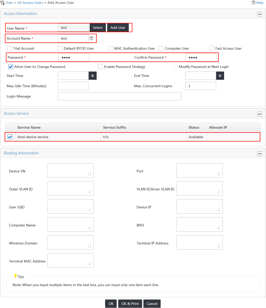The height and width of the screenshot is (308, 266).
Task: Focus the IMSI text box
Action: click(200, 224)
